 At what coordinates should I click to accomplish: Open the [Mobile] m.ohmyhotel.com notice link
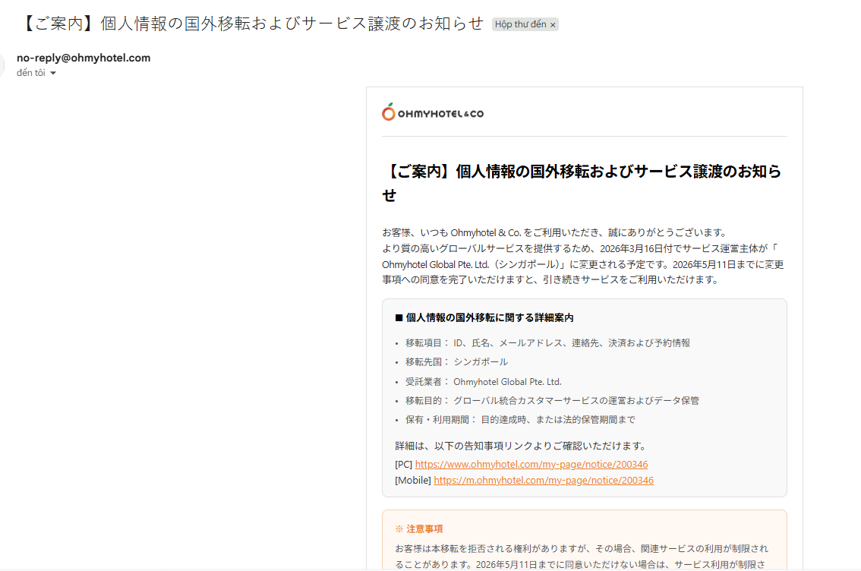point(544,481)
